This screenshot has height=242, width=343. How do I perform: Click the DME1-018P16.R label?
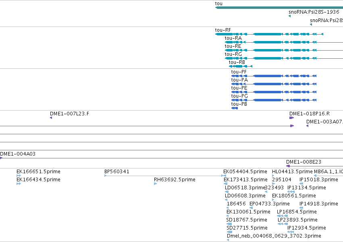tap(310, 114)
